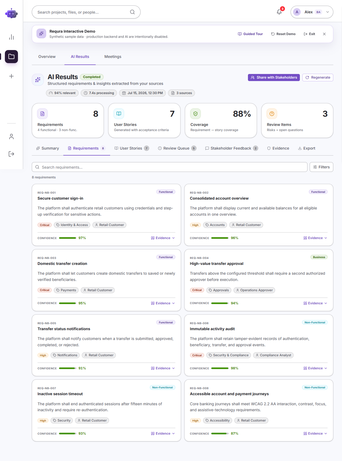
Task: Open the Filters button label
Action: coord(324,167)
